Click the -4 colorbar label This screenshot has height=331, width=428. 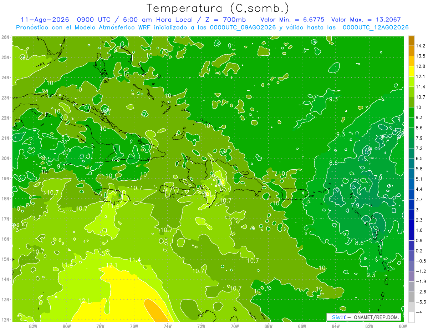pos(419,312)
